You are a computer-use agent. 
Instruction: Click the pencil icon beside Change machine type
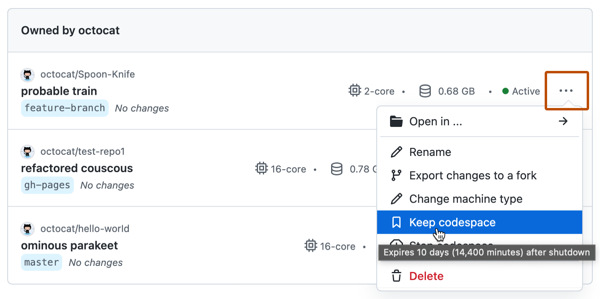coord(397,199)
